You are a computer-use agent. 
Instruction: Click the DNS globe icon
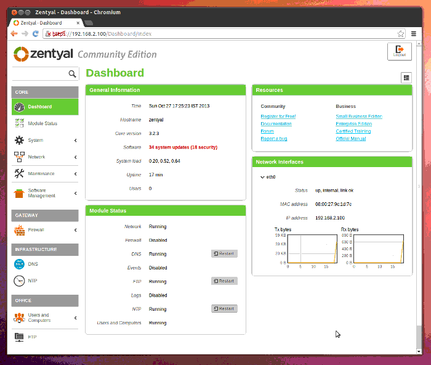click(x=19, y=264)
